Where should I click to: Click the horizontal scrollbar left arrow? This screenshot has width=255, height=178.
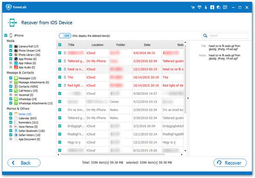58,155
